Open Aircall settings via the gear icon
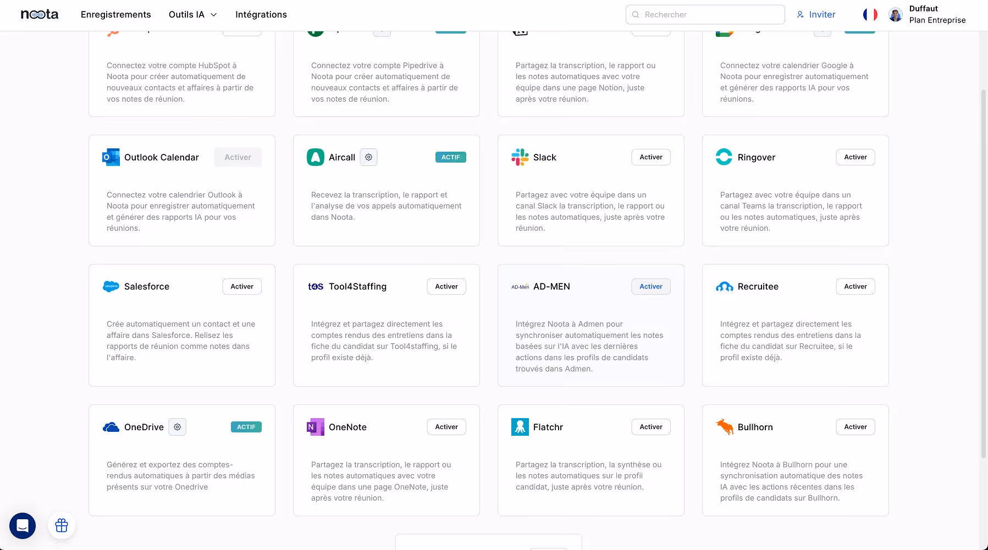988x550 pixels. pyautogui.click(x=368, y=157)
